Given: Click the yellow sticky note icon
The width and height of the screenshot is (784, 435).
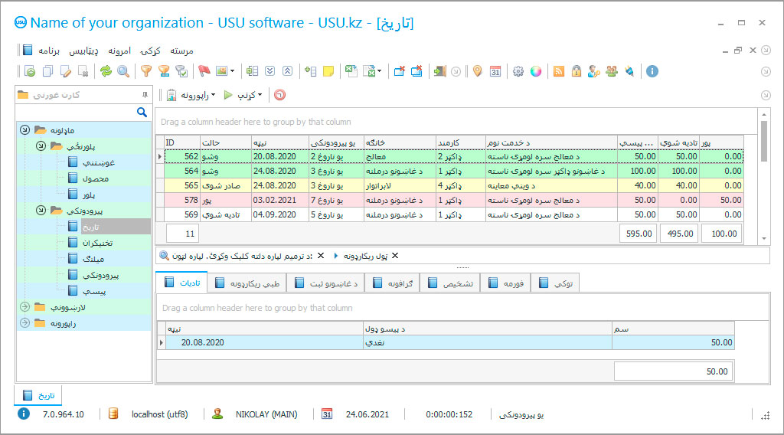Looking at the screenshot, I should [x=328, y=71].
